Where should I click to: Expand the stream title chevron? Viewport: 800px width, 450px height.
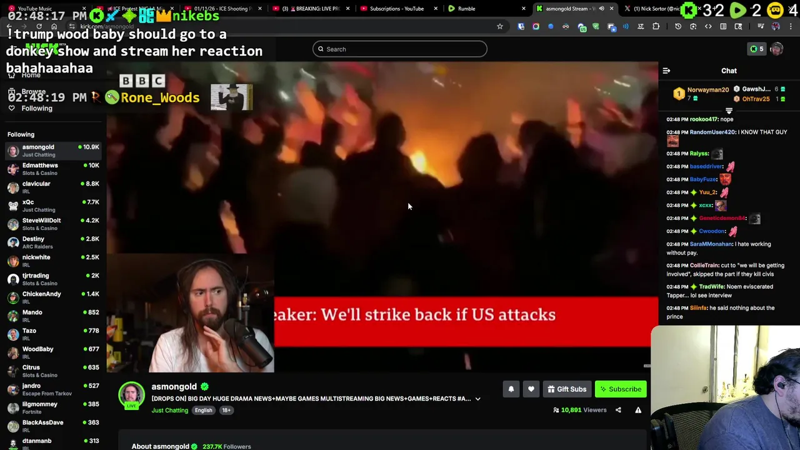point(477,399)
